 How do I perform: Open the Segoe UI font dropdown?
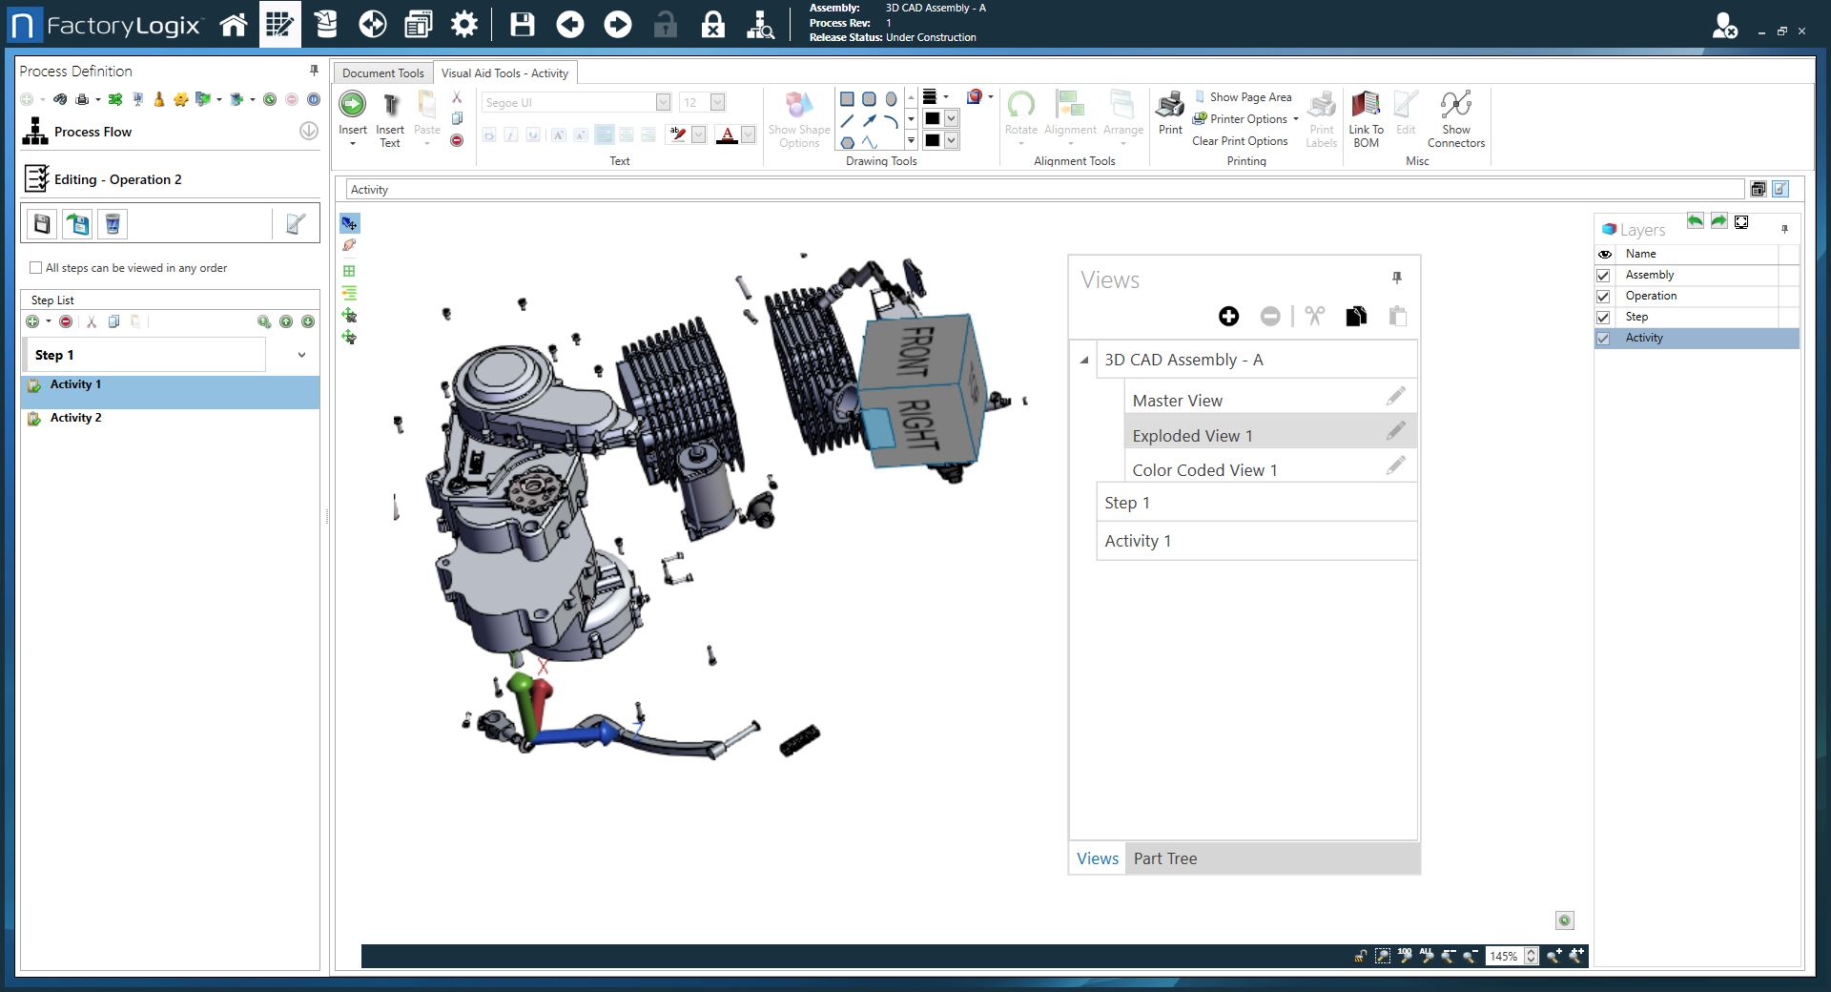(663, 103)
